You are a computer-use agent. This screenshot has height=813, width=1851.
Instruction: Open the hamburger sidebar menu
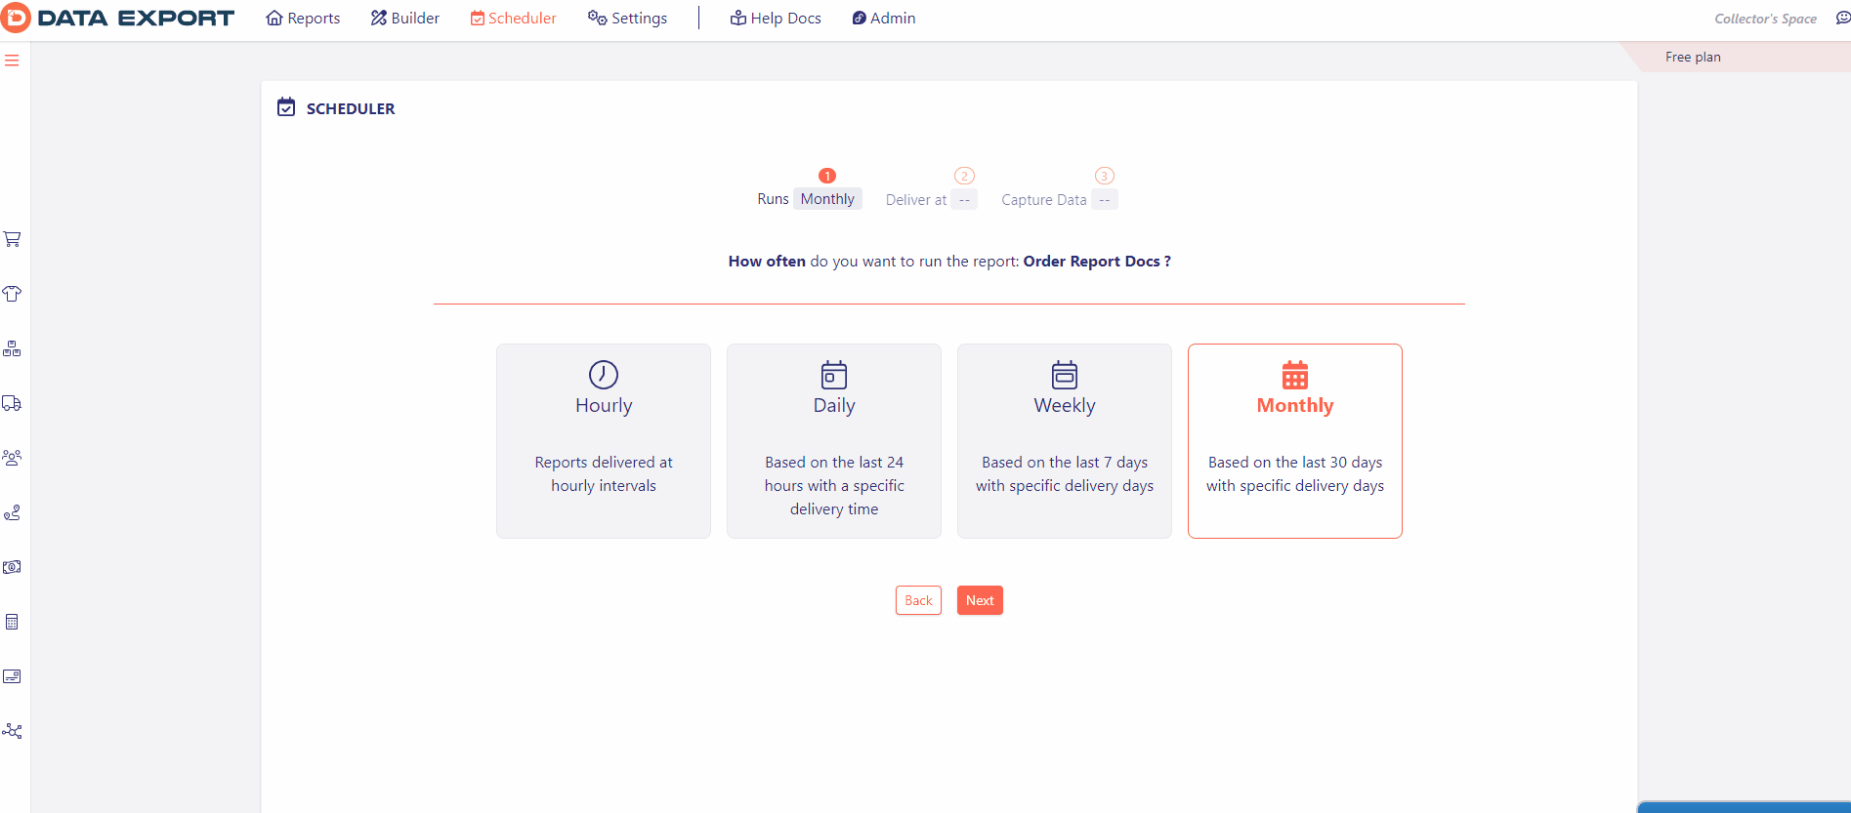[x=12, y=61]
